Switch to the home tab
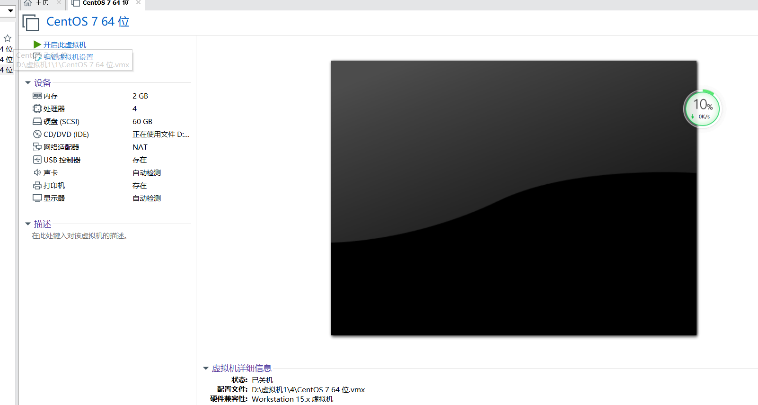 pos(43,3)
